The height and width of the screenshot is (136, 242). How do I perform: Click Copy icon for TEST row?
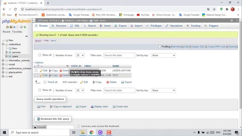pyautogui.click(x=50, y=76)
